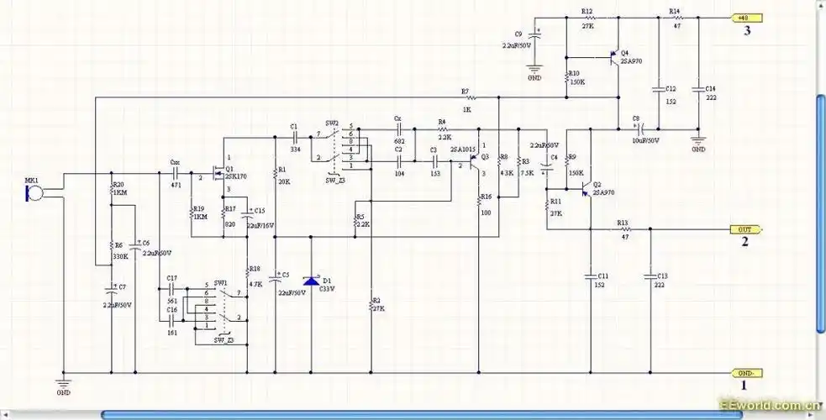Select resistor R7 1K on top rail
Viewport: 826px width, 420px height.
click(465, 98)
